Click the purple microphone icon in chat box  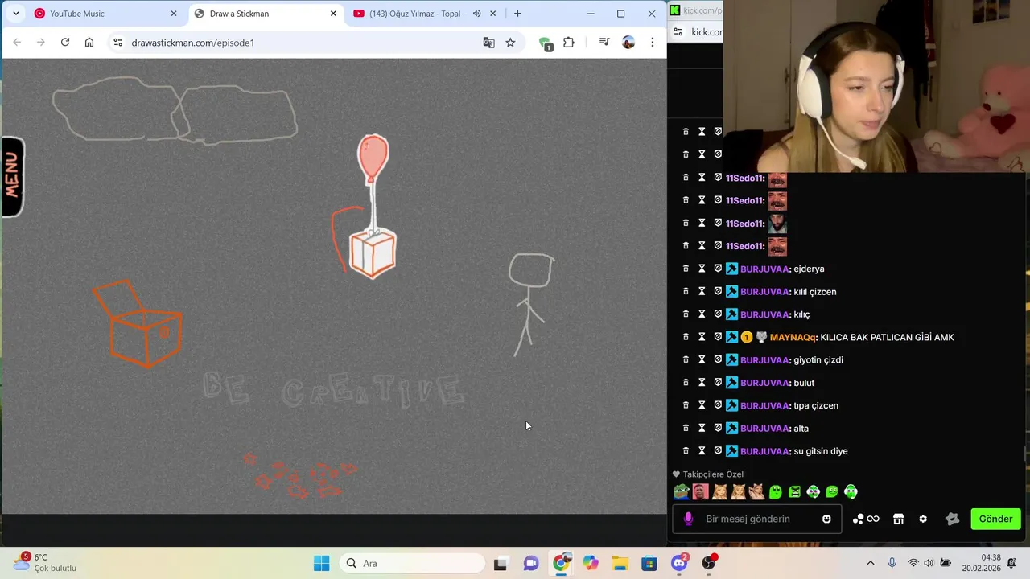click(x=688, y=519)
